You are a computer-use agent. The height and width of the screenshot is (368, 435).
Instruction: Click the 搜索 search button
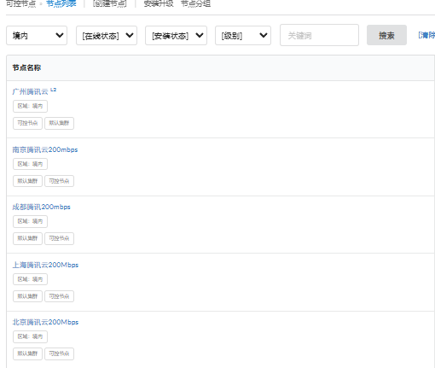point(386,35)
